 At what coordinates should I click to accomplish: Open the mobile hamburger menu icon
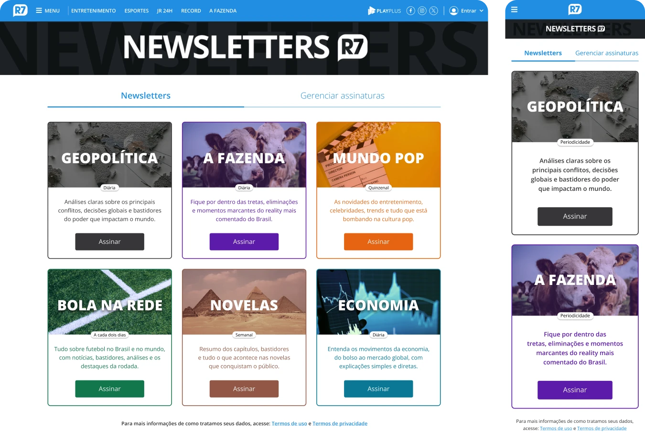tap(514, 10)
